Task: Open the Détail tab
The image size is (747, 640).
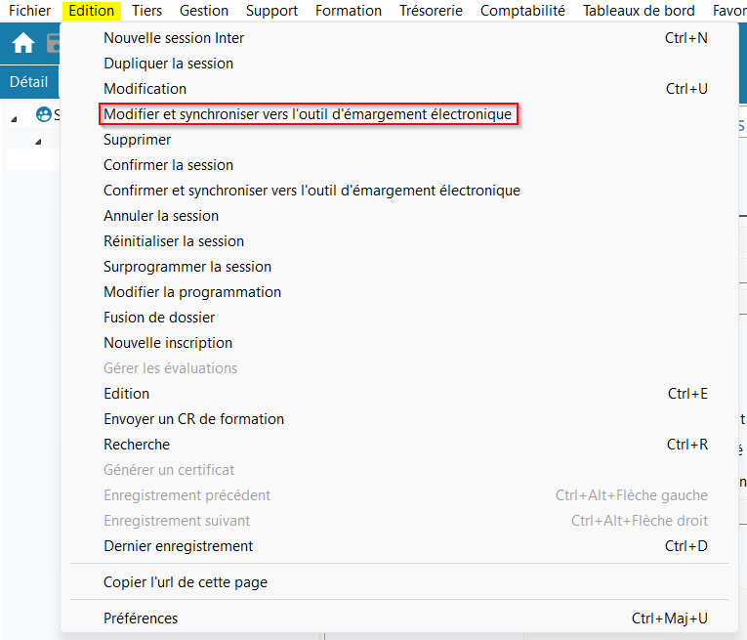Action: point(28,82)
